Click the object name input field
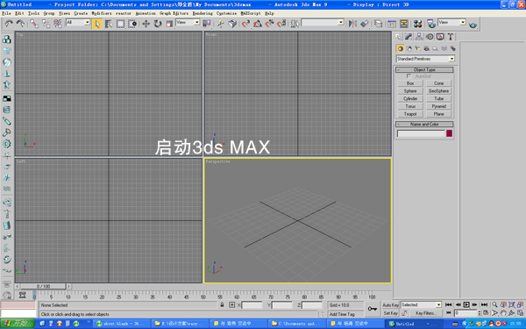526x329 pixels. pos(421,133)
